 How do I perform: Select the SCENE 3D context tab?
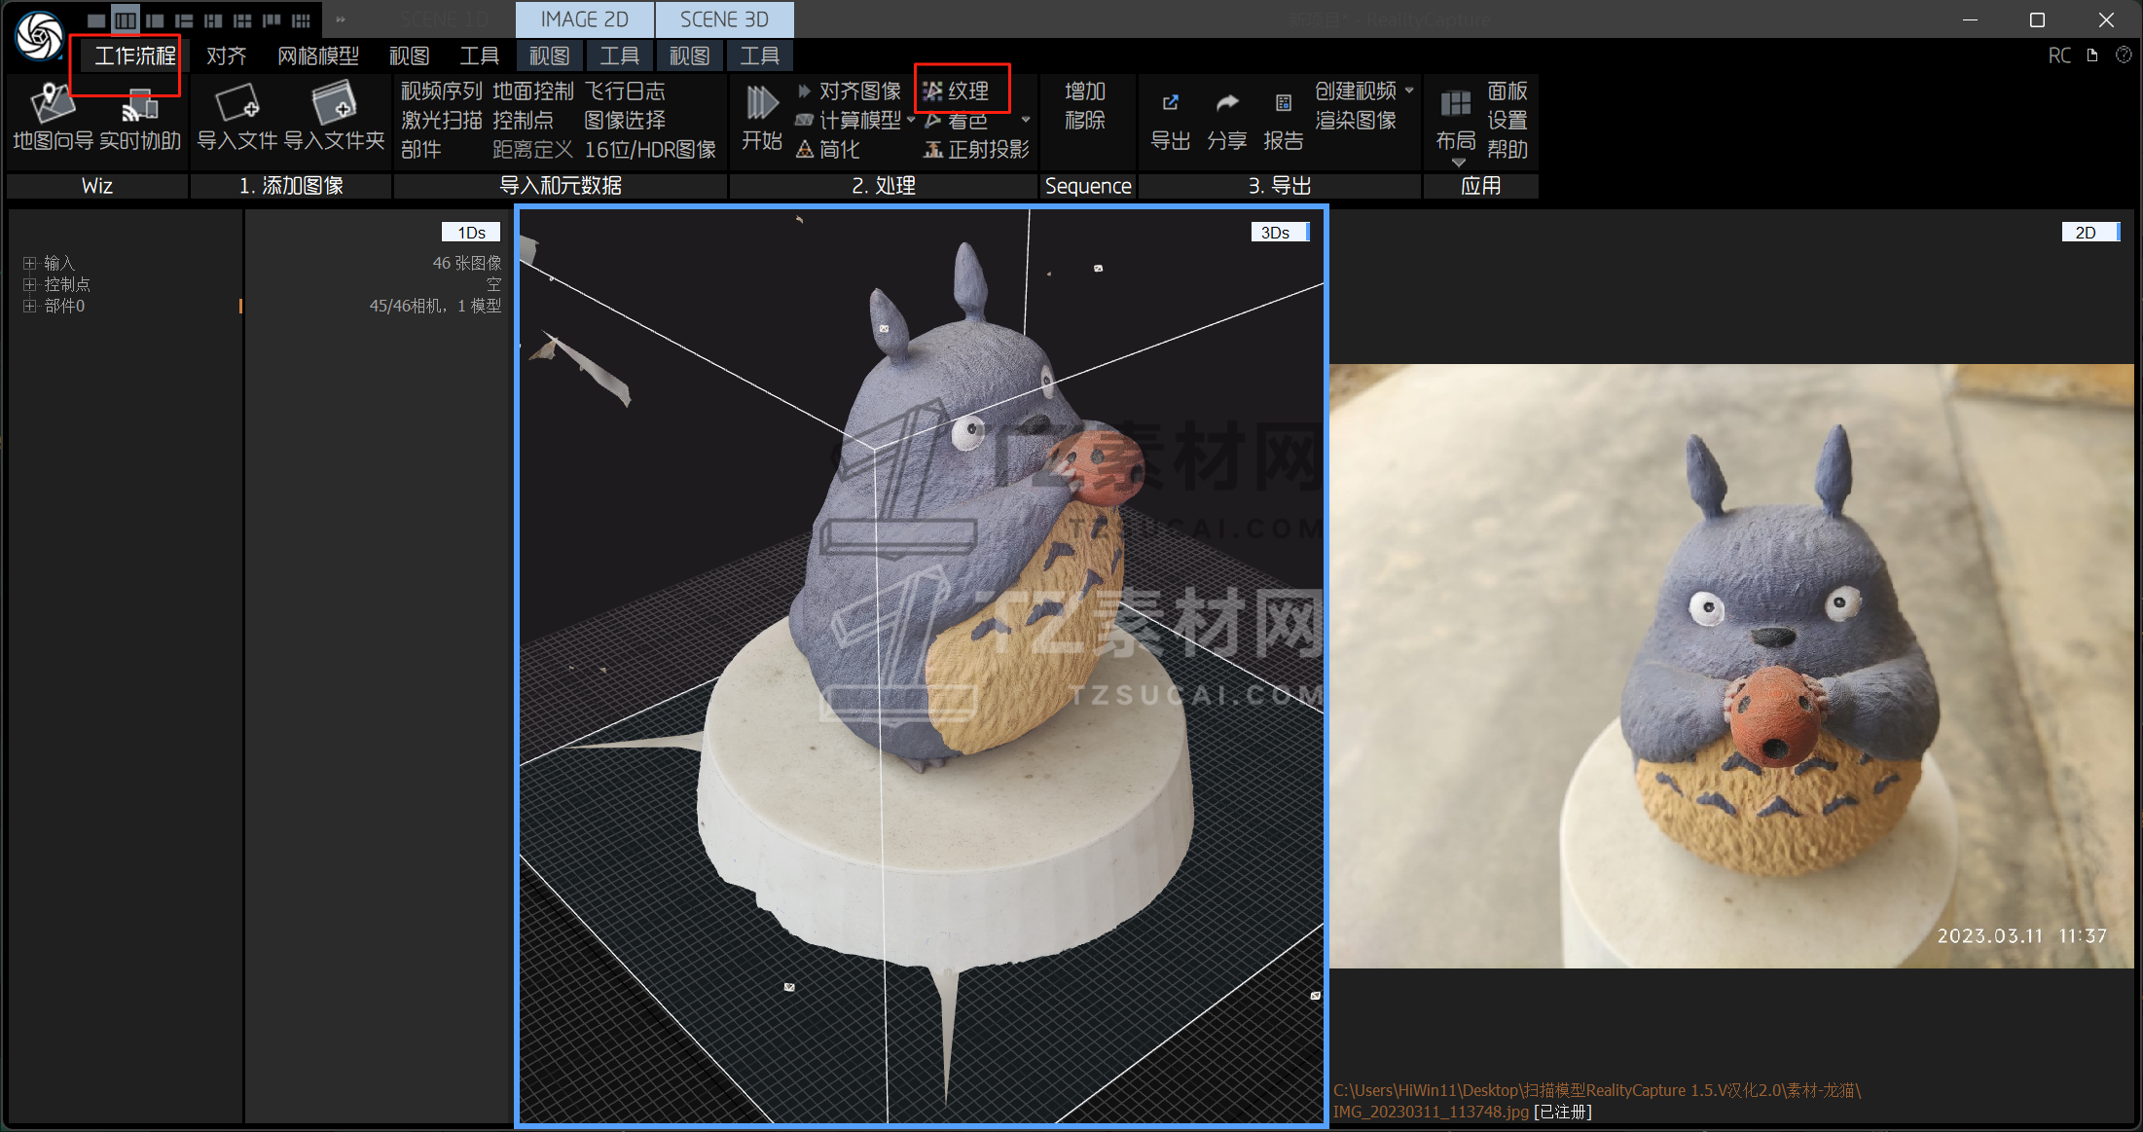point(724,19)
